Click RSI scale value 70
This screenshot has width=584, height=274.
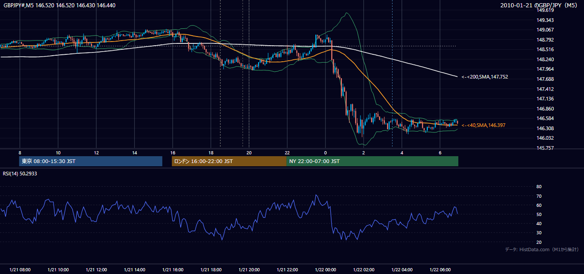tap(539, 196)
